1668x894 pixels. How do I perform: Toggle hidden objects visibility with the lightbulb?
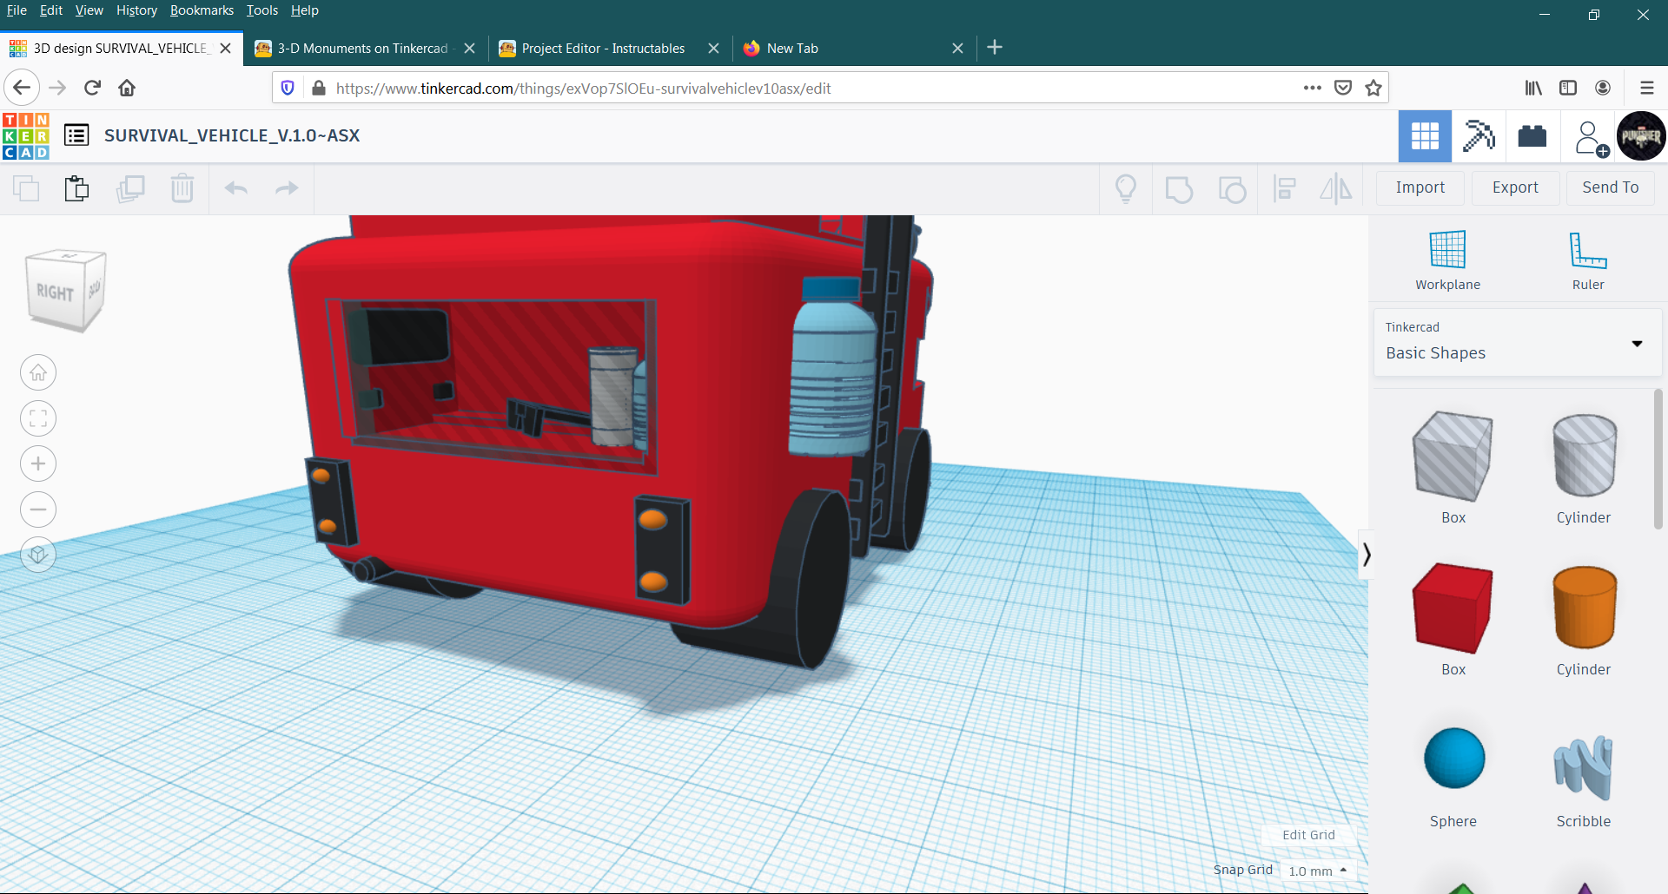(1126, 188)
